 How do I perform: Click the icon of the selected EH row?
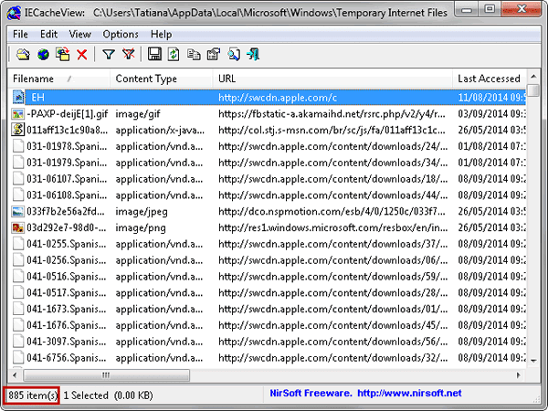coord(18,98)
